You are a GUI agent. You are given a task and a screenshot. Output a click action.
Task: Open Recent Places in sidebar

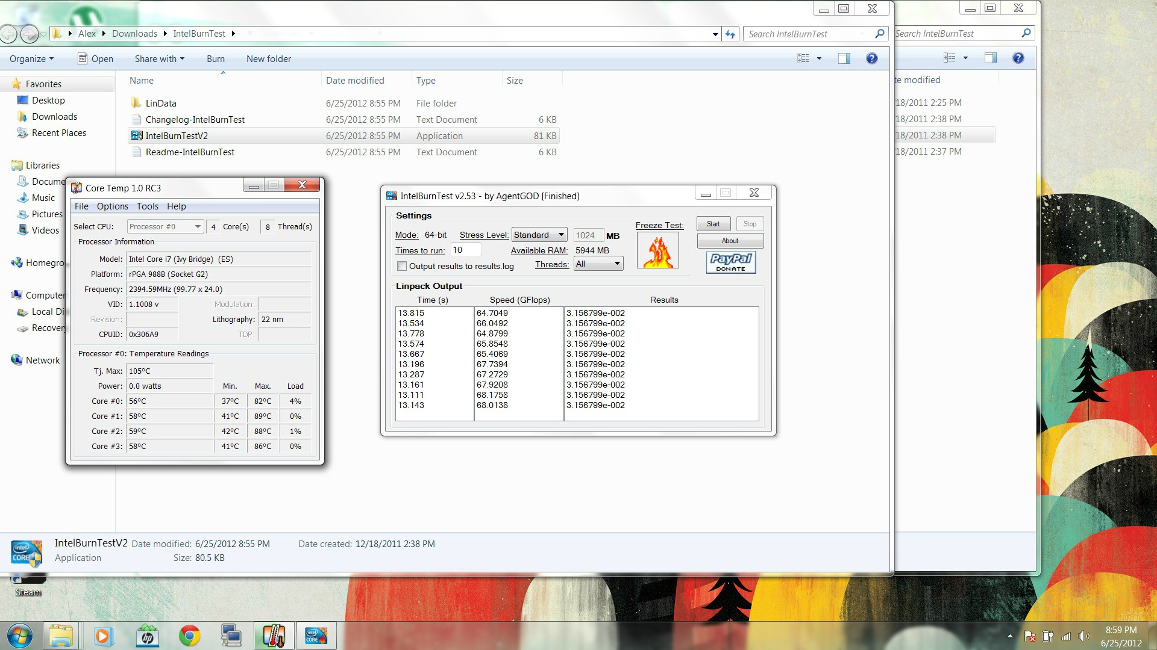58,132
